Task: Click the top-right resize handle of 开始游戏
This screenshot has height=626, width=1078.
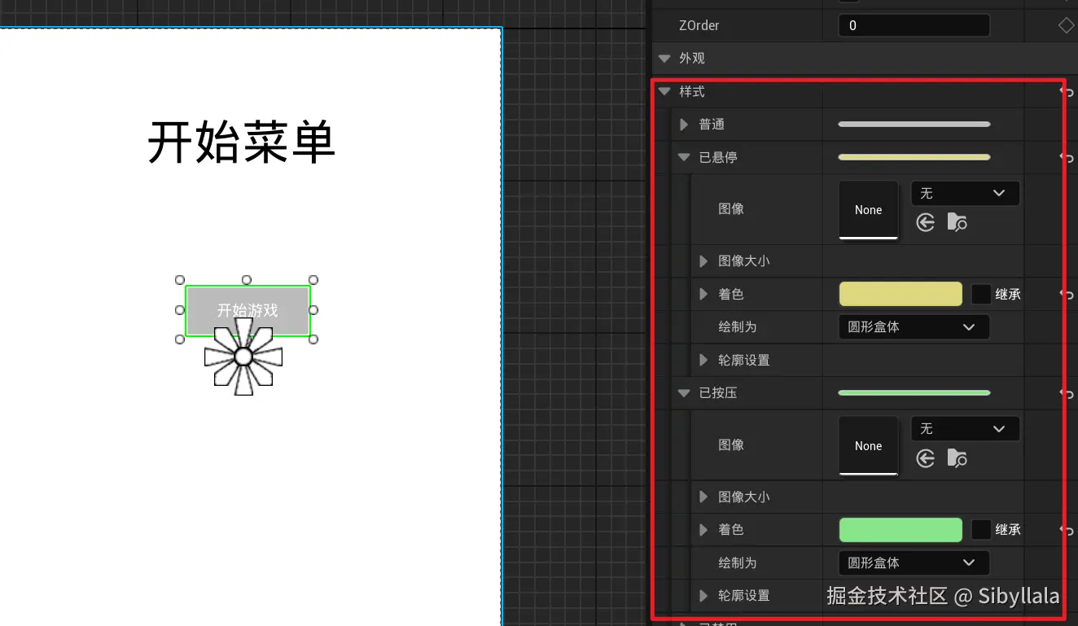Action: (313, 280)
